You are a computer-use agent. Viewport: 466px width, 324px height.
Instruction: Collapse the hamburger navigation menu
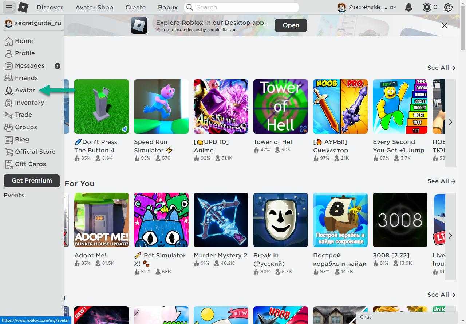coord(9,7)
